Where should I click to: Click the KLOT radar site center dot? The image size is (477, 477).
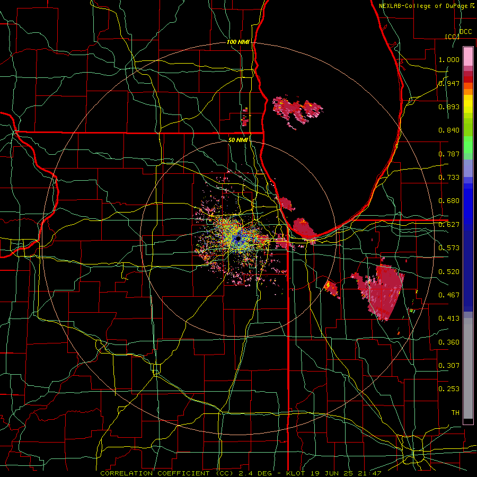pyautogui.click(x=238, y=239)
